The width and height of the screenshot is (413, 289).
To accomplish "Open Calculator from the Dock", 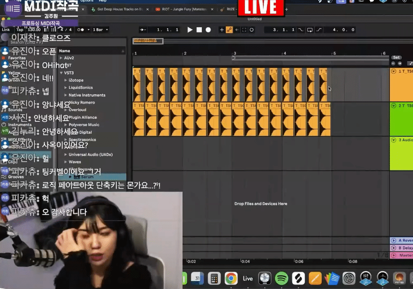I will (x=214, y=278).
